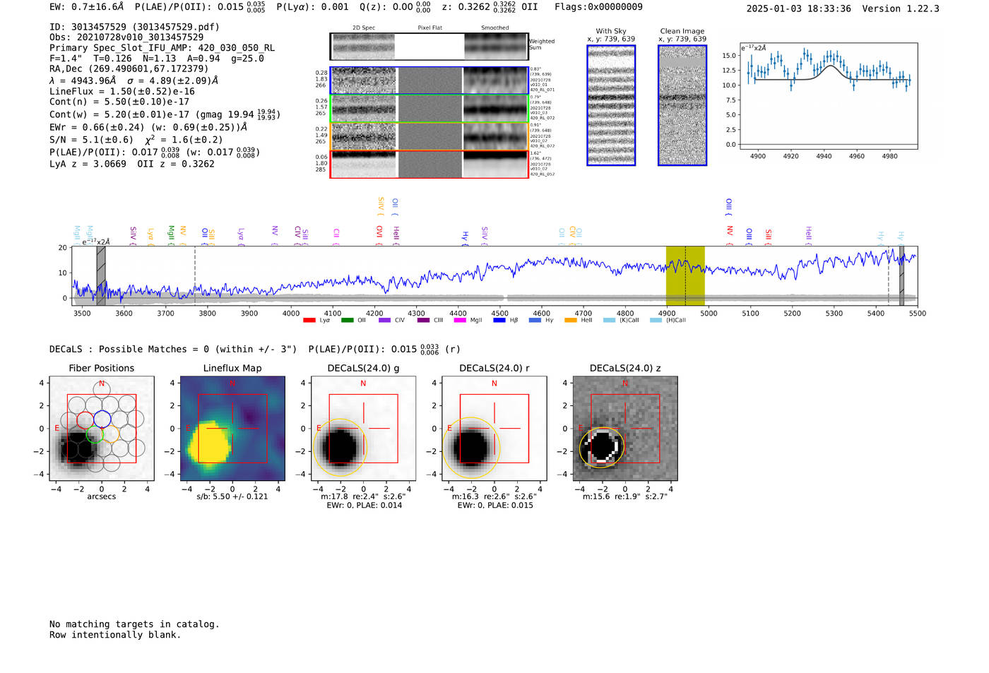Click the ID 3013457529 line
Viewport: 989px width, 673px height.
point(134,27)
